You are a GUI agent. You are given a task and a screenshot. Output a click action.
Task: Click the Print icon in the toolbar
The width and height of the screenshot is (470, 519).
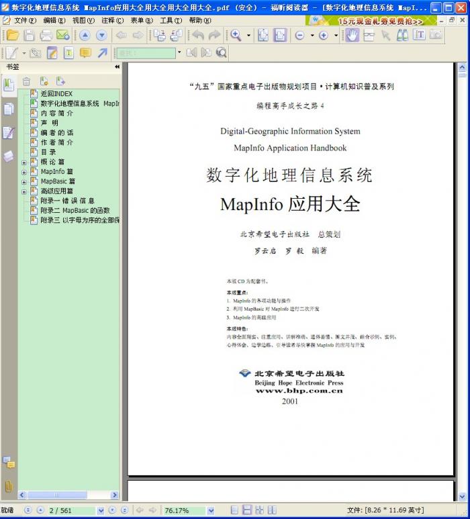(46, 36)
